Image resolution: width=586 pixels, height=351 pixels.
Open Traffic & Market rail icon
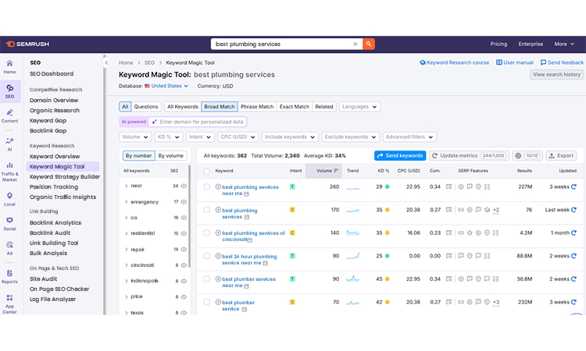(9, 172)
